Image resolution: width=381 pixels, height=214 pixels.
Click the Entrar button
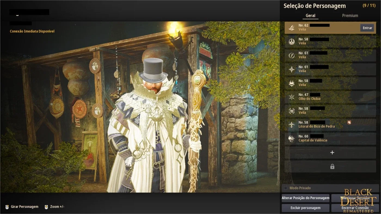tap(367, 28)
